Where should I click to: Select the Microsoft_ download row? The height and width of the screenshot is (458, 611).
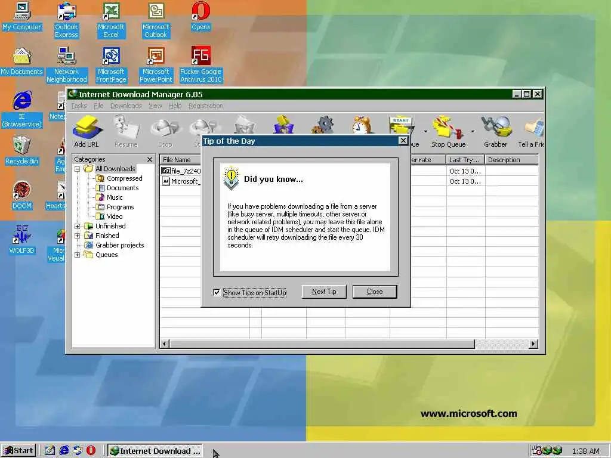click(181, 181)
